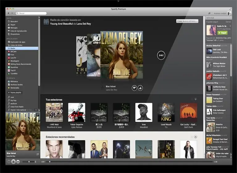Image resolution: width=237 pixels, height=173 pixels.
Task: Play the I Will Wait station
Action: (54, 113)
